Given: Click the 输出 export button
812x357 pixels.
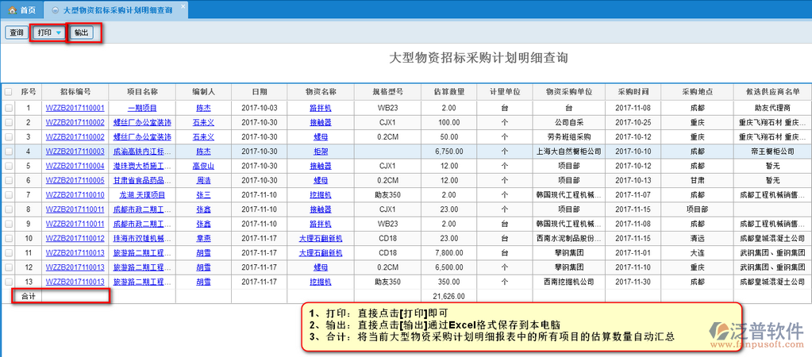Looking at the screenshot, I should 81,33.
